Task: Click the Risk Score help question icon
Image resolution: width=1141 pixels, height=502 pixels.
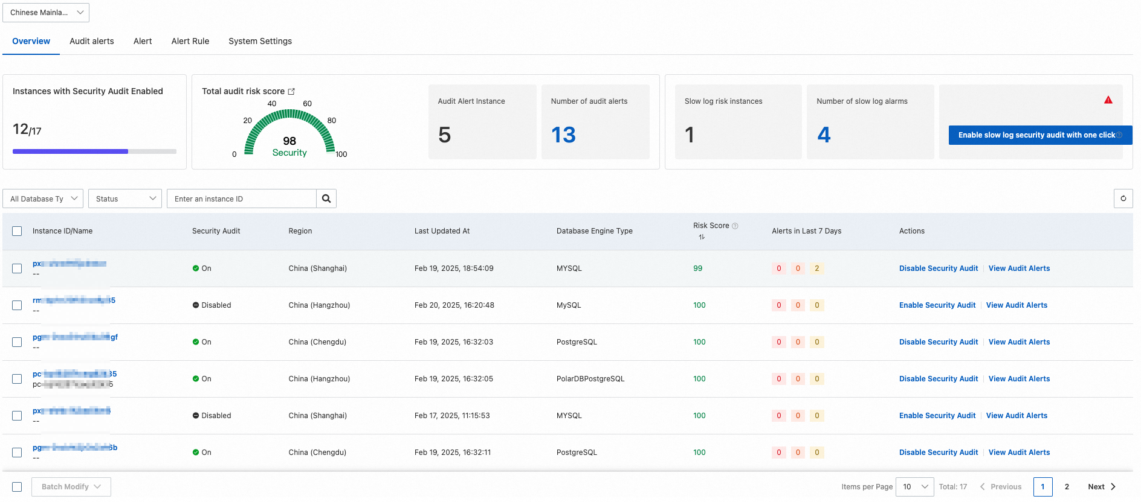Action: pyautogui.click(x=735, y=226)
